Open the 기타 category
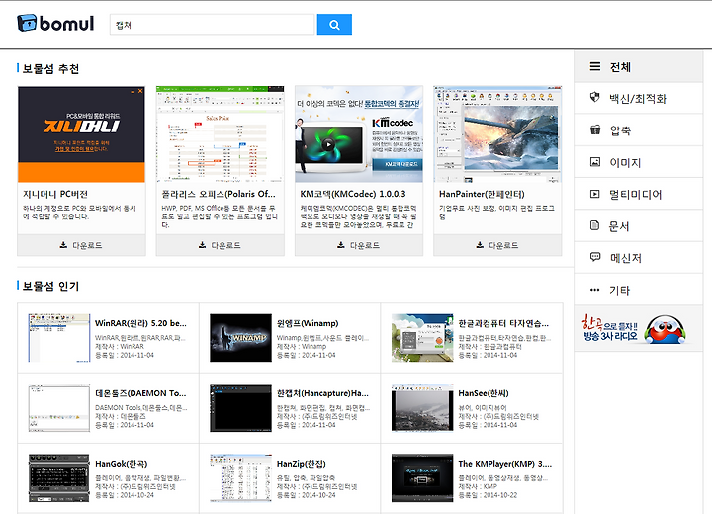Image resolution: width=712 pixels, height=514 pixels. click(x=639, y=290)
